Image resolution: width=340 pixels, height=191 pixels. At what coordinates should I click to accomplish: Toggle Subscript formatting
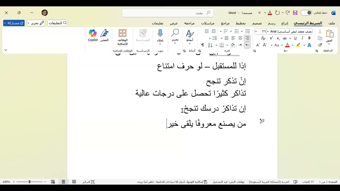pyautogui.click(x=278, y=38)
